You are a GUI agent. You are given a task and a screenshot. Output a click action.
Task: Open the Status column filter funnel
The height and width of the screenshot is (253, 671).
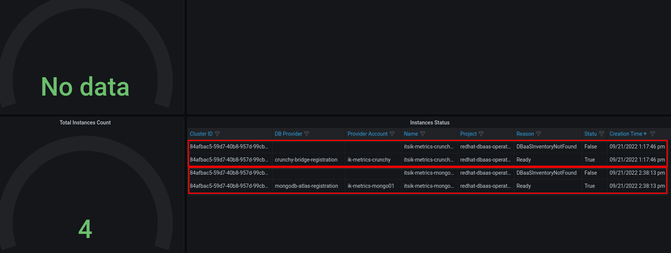point(602,134)
